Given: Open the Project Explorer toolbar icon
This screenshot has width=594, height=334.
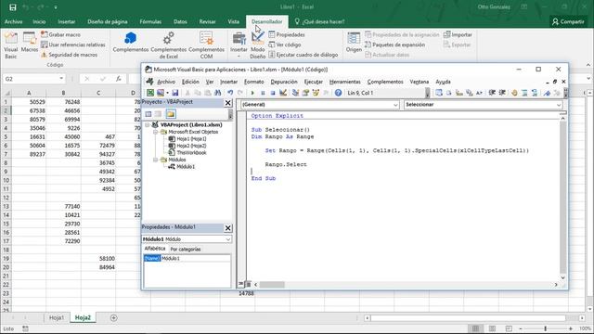Looking at the screenshot, I should [x=295, y=93].
